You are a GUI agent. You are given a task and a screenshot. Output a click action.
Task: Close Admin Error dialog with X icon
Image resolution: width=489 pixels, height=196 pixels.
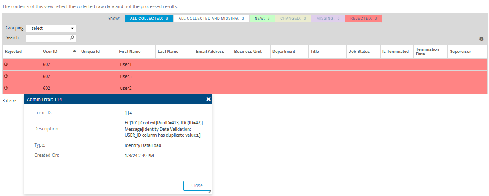(x=208, y=99)
